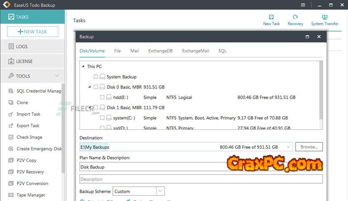The height and width of the screenshot is (201, 348).
Task: Switch to the SQL tab
Action: point(222,51)
